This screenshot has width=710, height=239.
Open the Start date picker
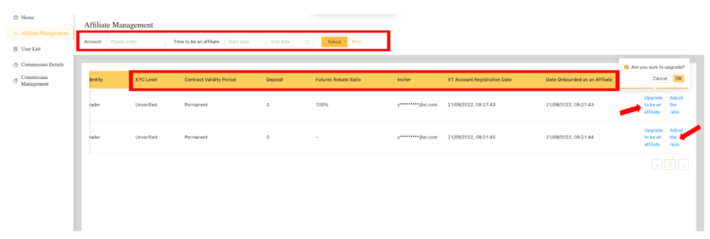244,42
